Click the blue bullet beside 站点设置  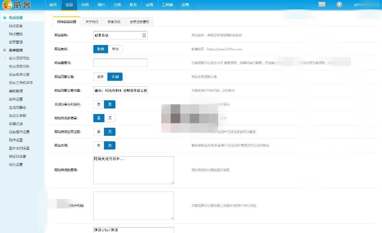coord(4,17)
